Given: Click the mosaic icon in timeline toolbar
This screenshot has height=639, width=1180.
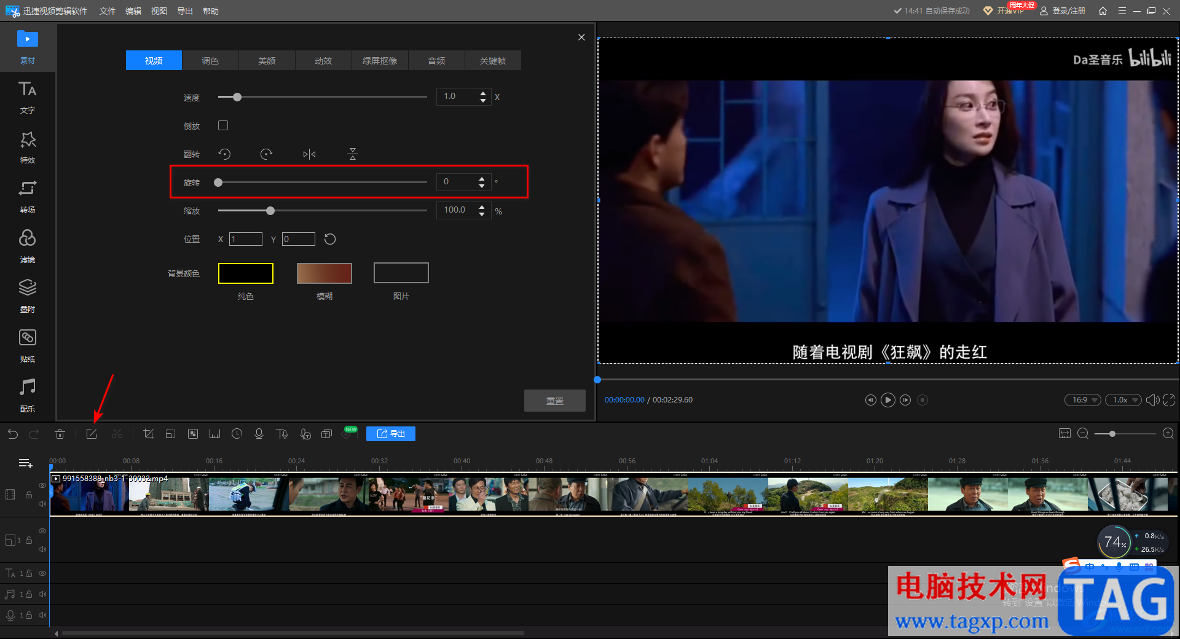Looking at the screenshot, I should 193,434.
